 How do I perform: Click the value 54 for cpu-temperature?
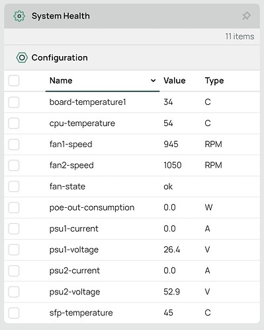(168, 123)
